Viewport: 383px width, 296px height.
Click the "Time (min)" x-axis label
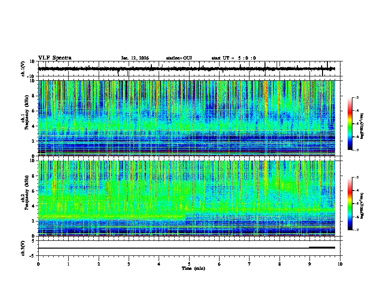pos(193,268)
